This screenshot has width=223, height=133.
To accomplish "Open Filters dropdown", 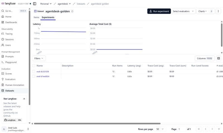I will tap(39, 58).
